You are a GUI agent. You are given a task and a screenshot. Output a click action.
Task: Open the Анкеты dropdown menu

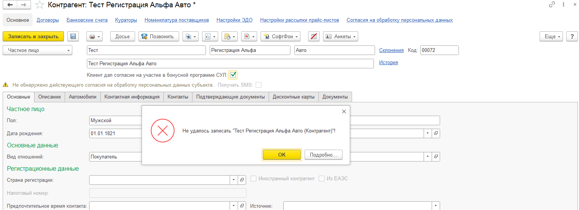(x=341, y=36)
